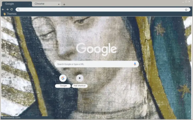This screenshot has width=193, height=120.
Task: Go back using the back arrow
Action: click(3, 9)
